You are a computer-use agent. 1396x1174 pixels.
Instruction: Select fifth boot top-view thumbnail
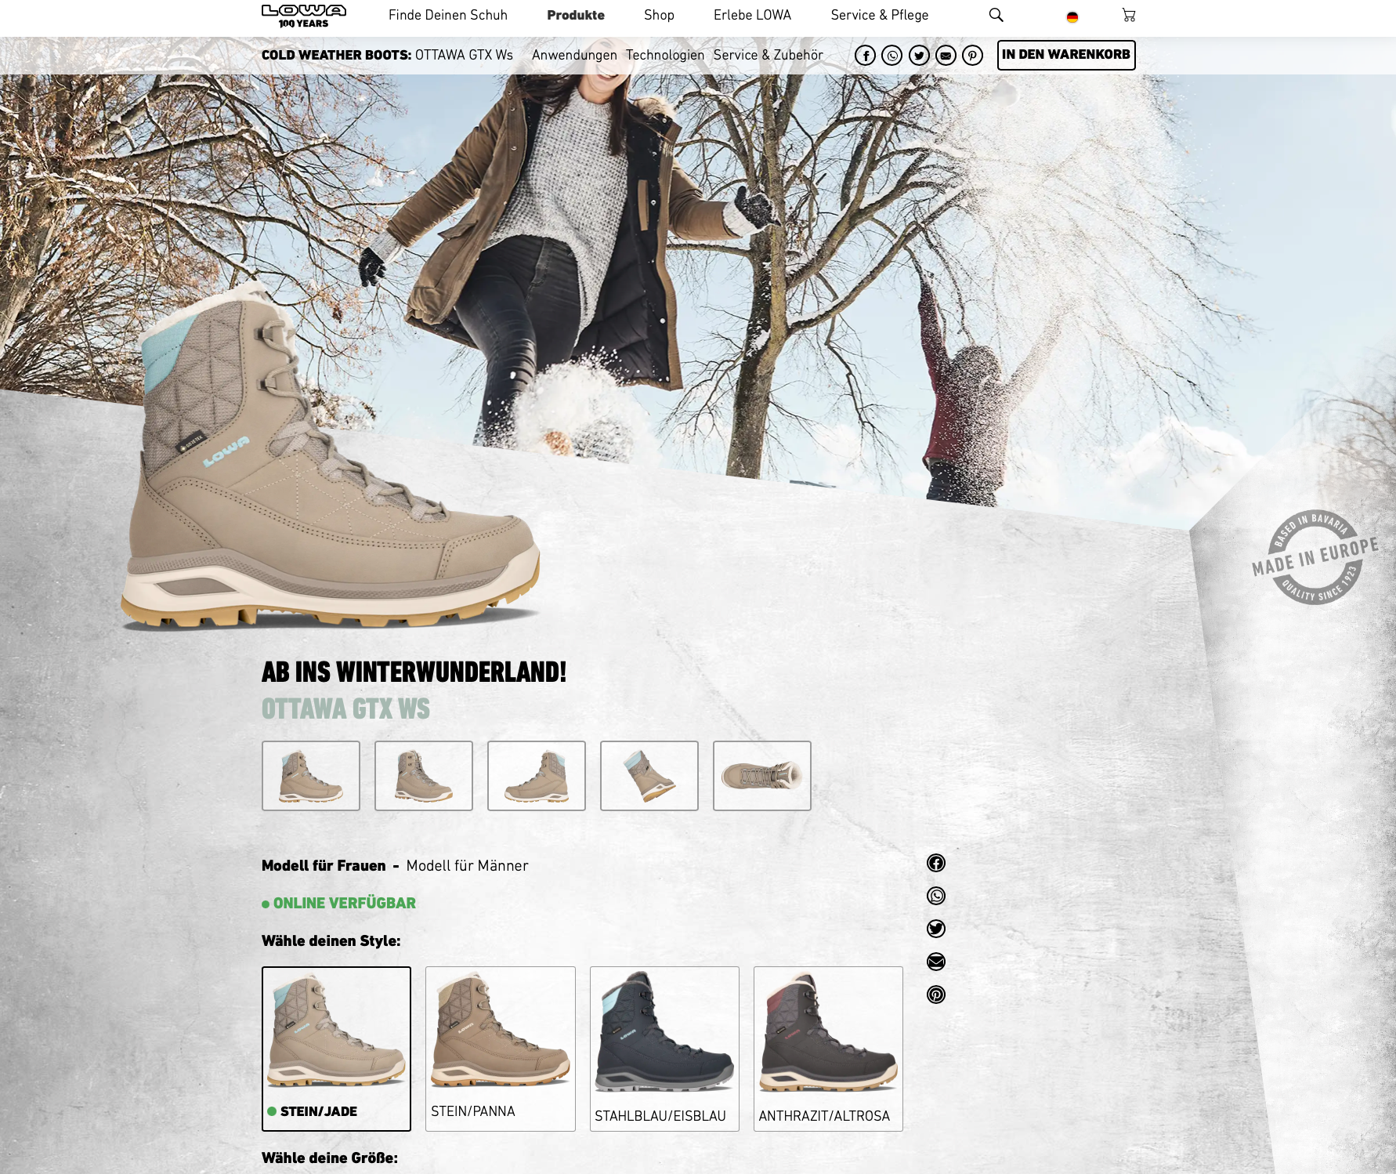click(762, 776)
